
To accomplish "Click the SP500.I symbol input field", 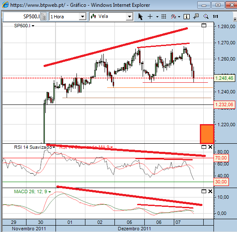I will pyautogui.click(x=22, y=17).
